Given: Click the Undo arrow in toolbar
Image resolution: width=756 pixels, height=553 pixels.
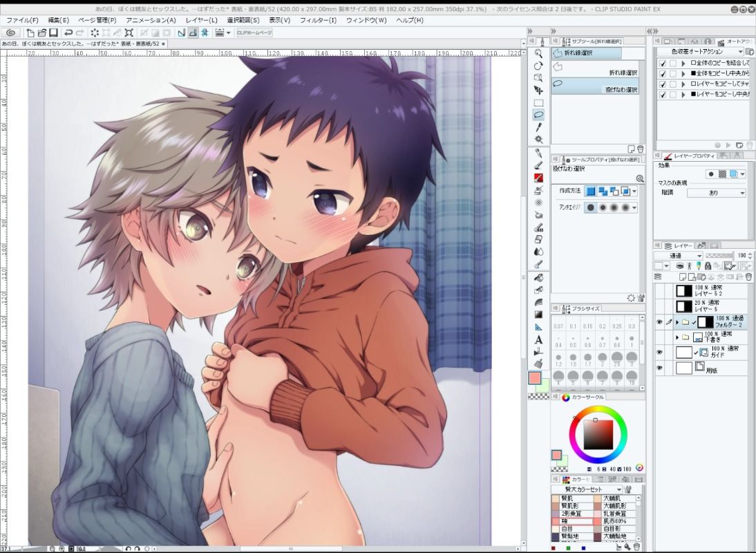Looking at the screenshot, I should point(68,32).
